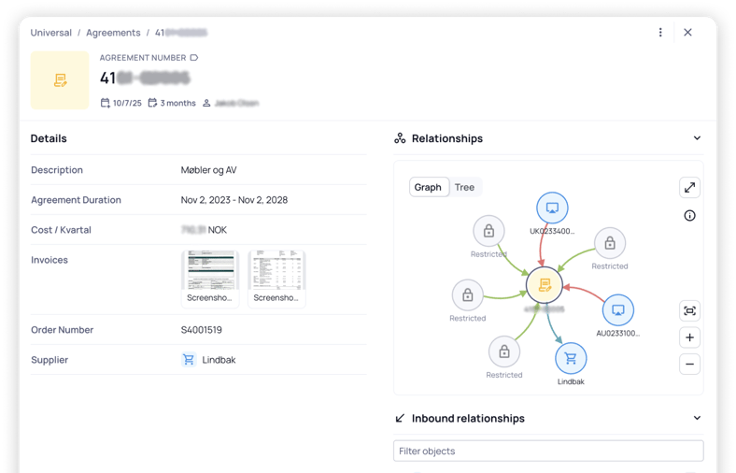Select the Lindbak supplier node in graph
Screen dimensions: 736x473
[x=571, y=358]
